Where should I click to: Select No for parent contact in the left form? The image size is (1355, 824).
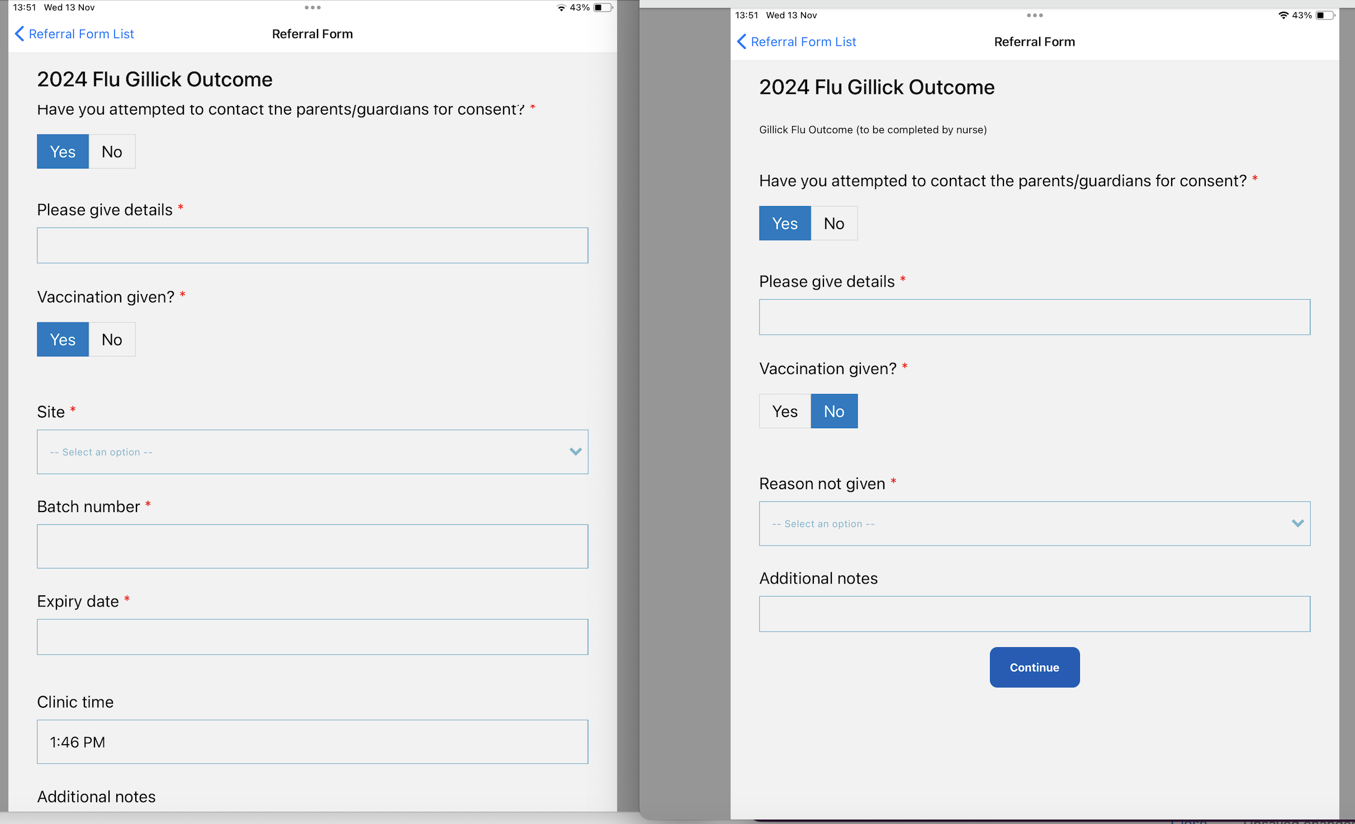pyautogui.click(x=112, y=151)
